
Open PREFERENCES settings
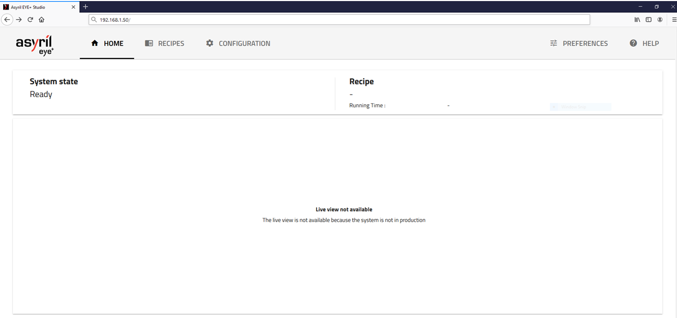coord(579,44)
